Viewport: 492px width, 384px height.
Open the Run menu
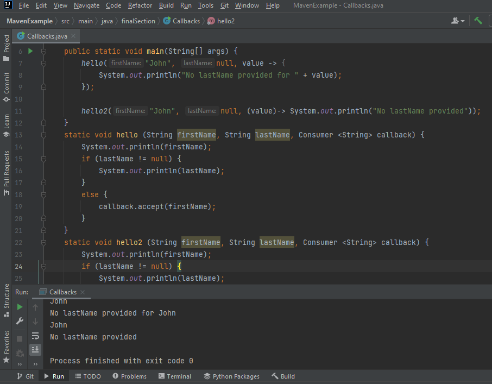[186, 5]
